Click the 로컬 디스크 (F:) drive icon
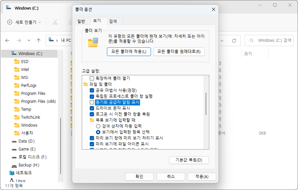 14,157
